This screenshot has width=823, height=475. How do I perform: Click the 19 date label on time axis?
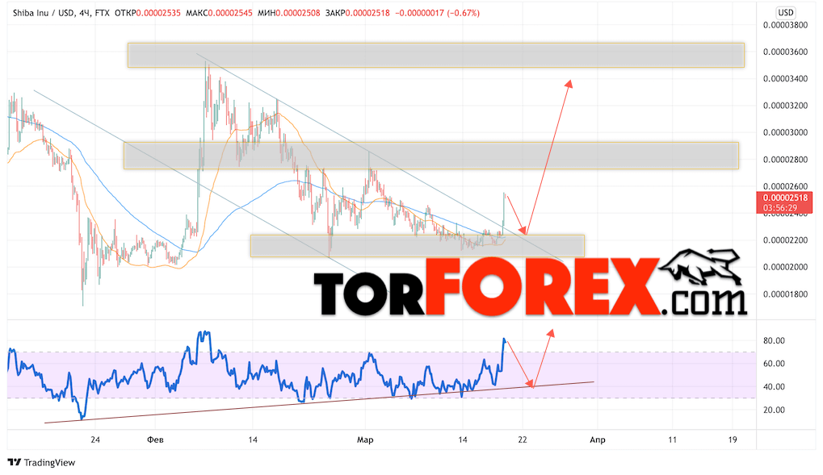pos(733,440)
